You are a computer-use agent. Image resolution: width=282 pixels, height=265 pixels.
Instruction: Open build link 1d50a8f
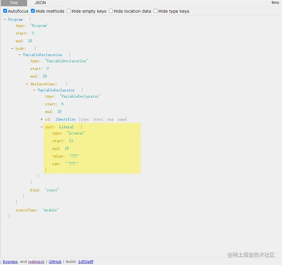pos(86,261)
